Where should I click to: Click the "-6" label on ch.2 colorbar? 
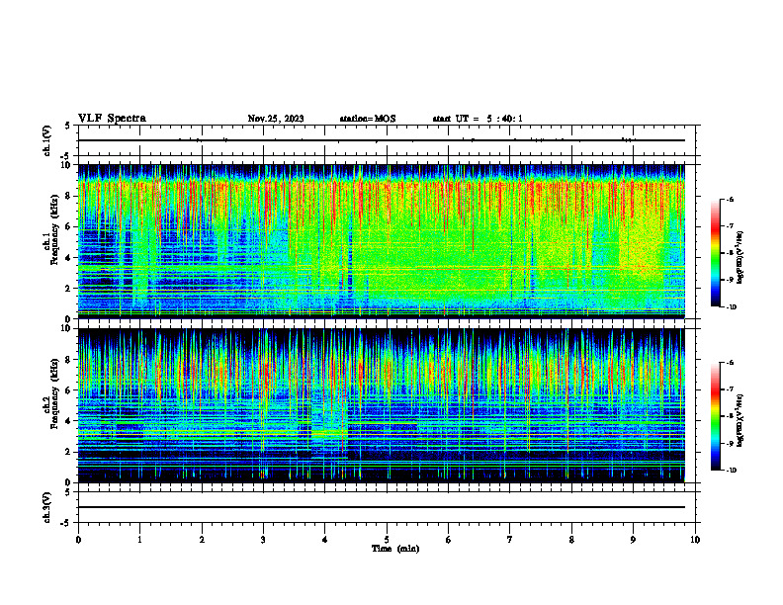(730, 363)
